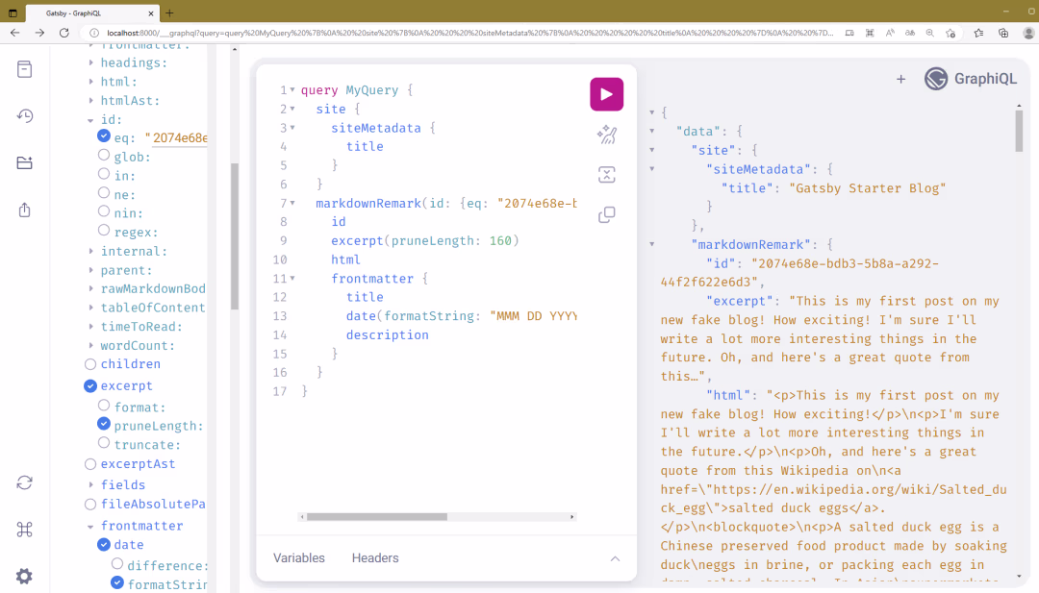Expand the html argument in explorer
Image resolution: width=1039 pixels, height=593 pixels.
point(91,82)
